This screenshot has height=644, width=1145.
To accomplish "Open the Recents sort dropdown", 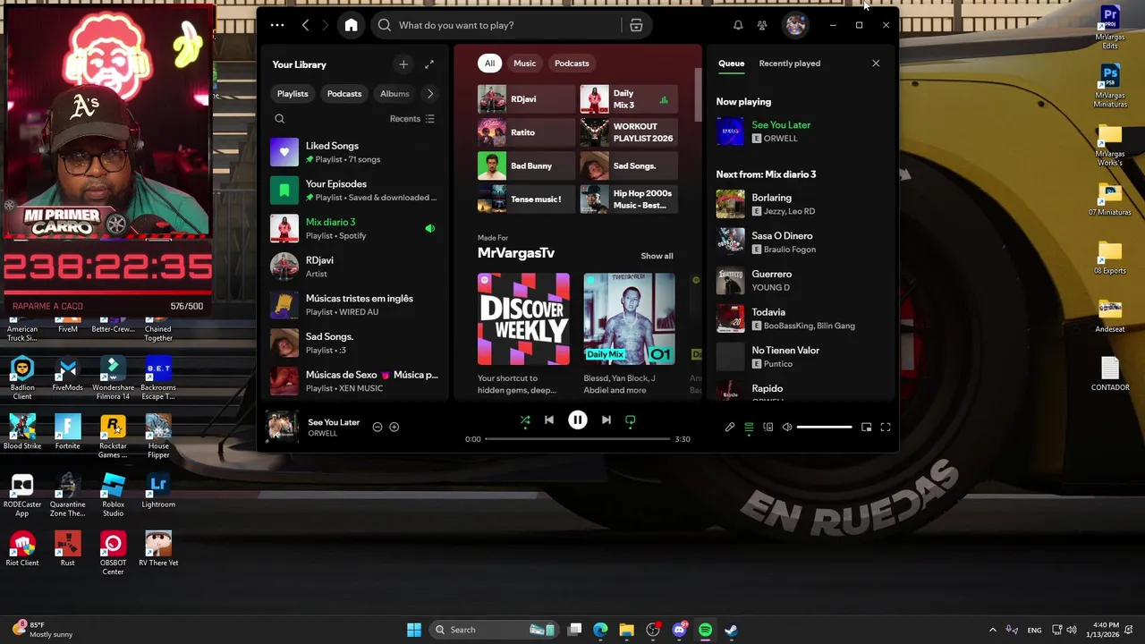I will click(x=412, y=119).
